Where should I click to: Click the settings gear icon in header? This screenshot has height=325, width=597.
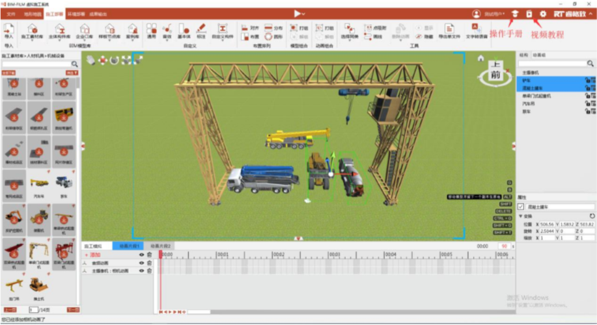coord(543,14)
